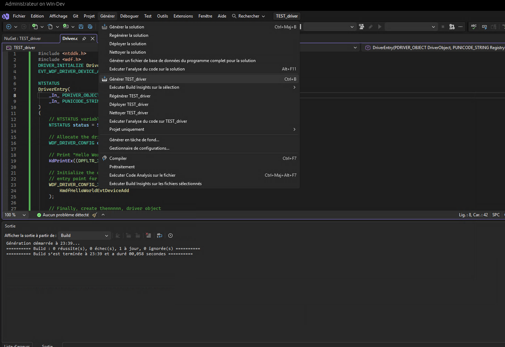
Task: Open the Aide menu
Action: point(222,16)
